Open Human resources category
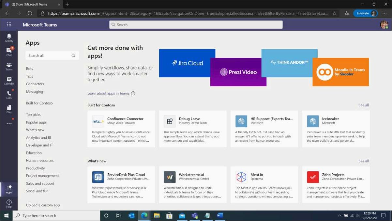Viewport: 392px width, 221px height. (40, 161)
